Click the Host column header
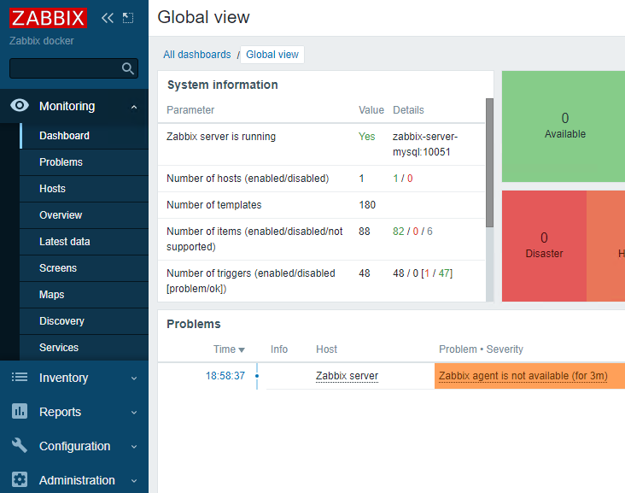The width and height of the screenshot is (625, 493). pos(326,349)
